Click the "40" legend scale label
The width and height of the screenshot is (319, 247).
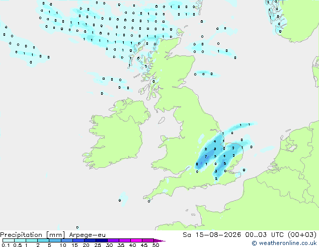coord(132,245)
